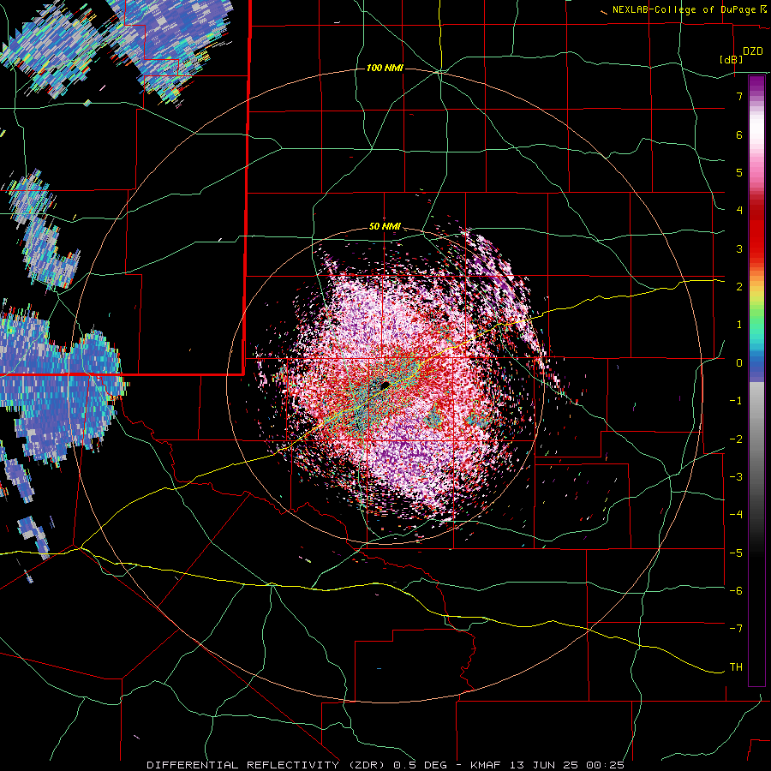Click the "13 JUN 25" date text
Viewport: 771px width, 771px height.
[x=542, y=765]
